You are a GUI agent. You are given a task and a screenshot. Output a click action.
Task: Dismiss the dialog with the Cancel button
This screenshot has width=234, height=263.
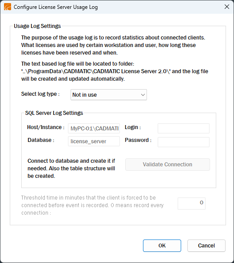206,246
